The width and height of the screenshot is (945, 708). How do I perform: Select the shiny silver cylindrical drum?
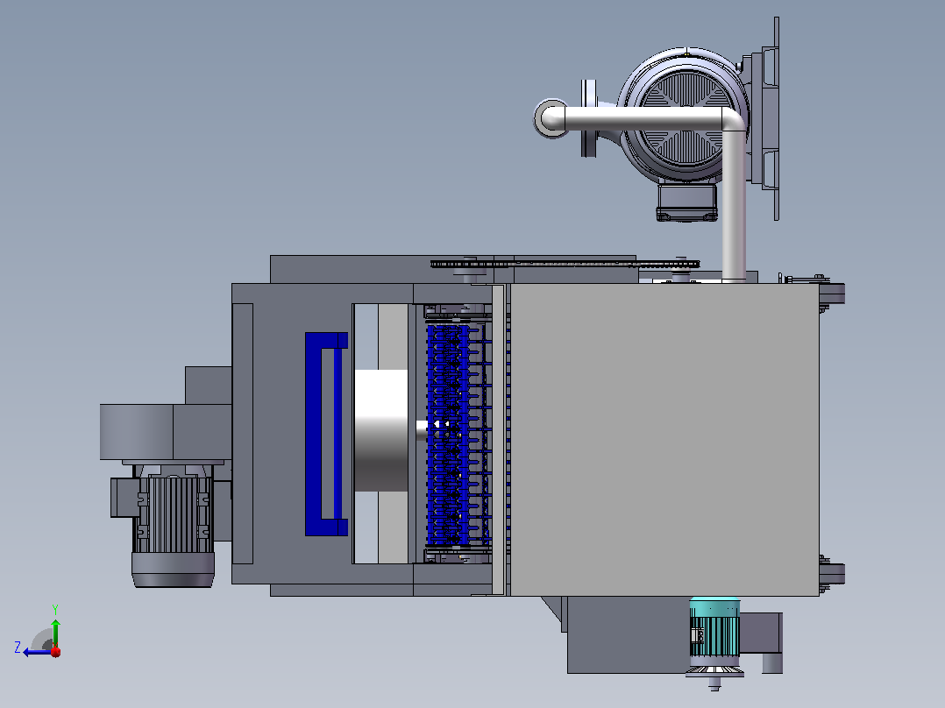(x=380, y=430)
